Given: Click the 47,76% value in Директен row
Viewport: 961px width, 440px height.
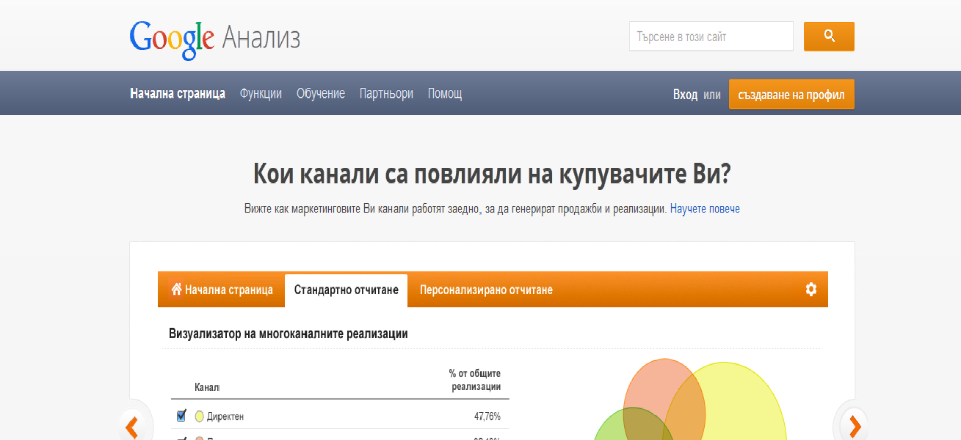Looking at the screenshot, I should tap(487, 417).
